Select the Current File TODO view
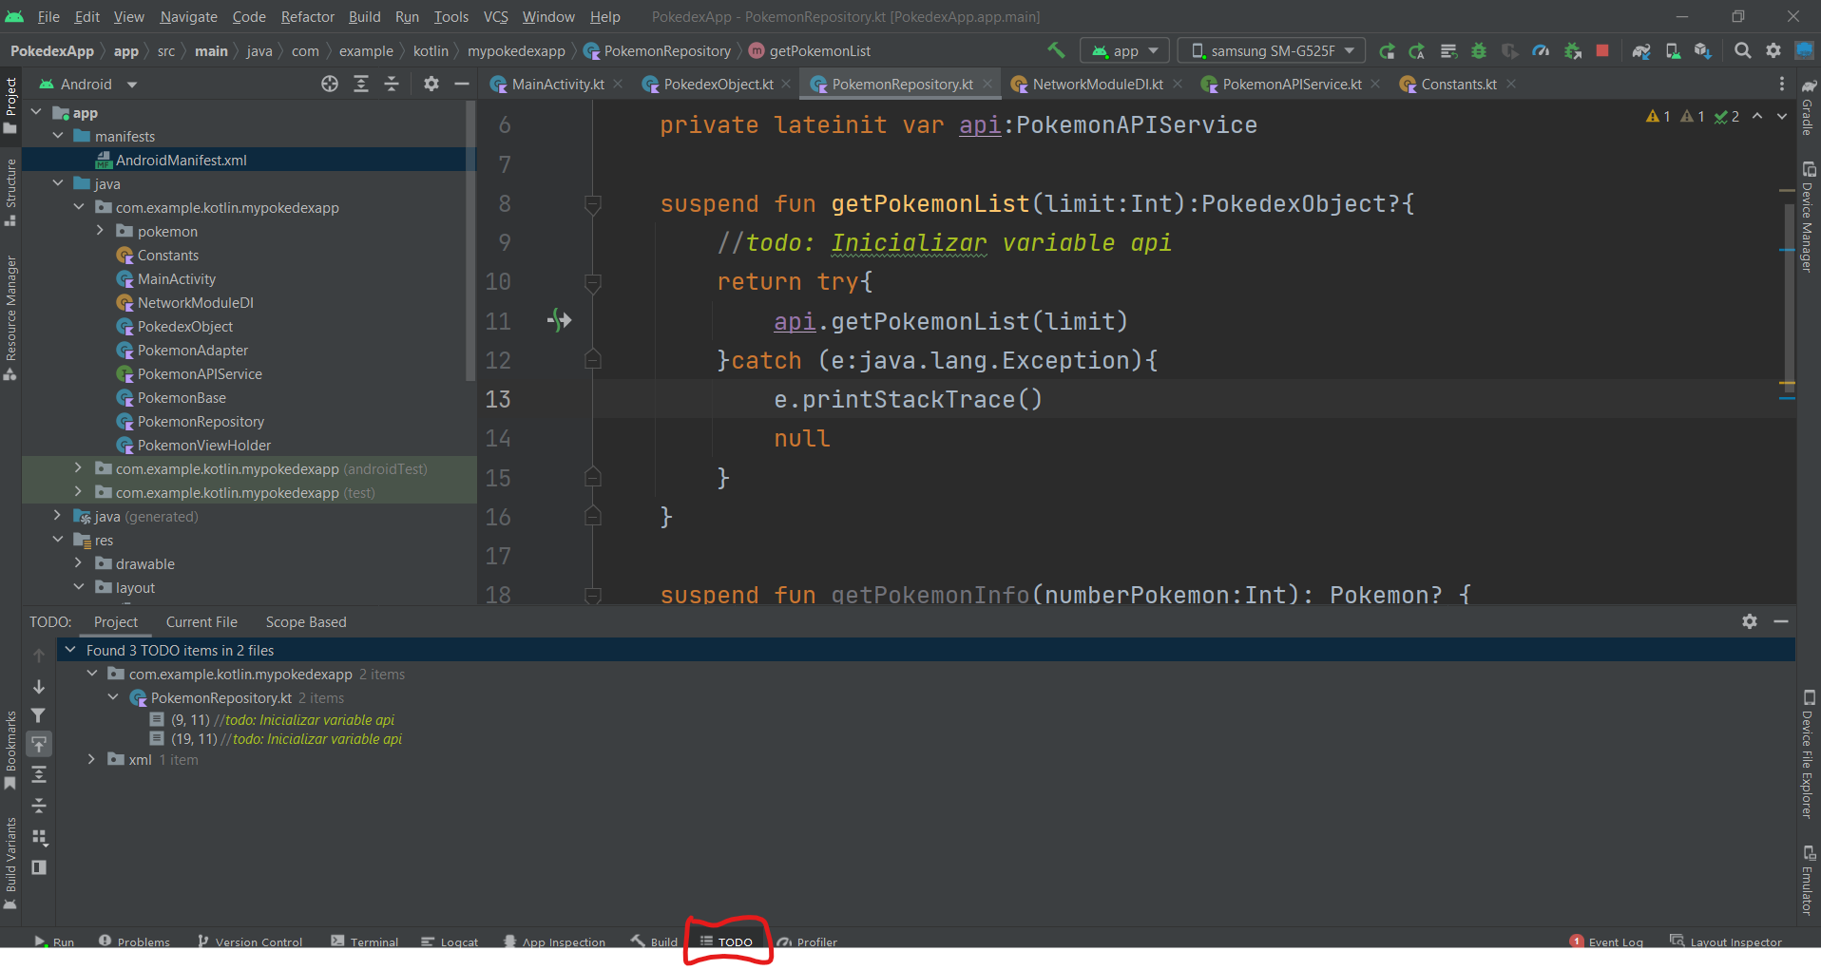Image resolution: width=1821 pixels, height=970 pixels. click(x=201, y=622)
